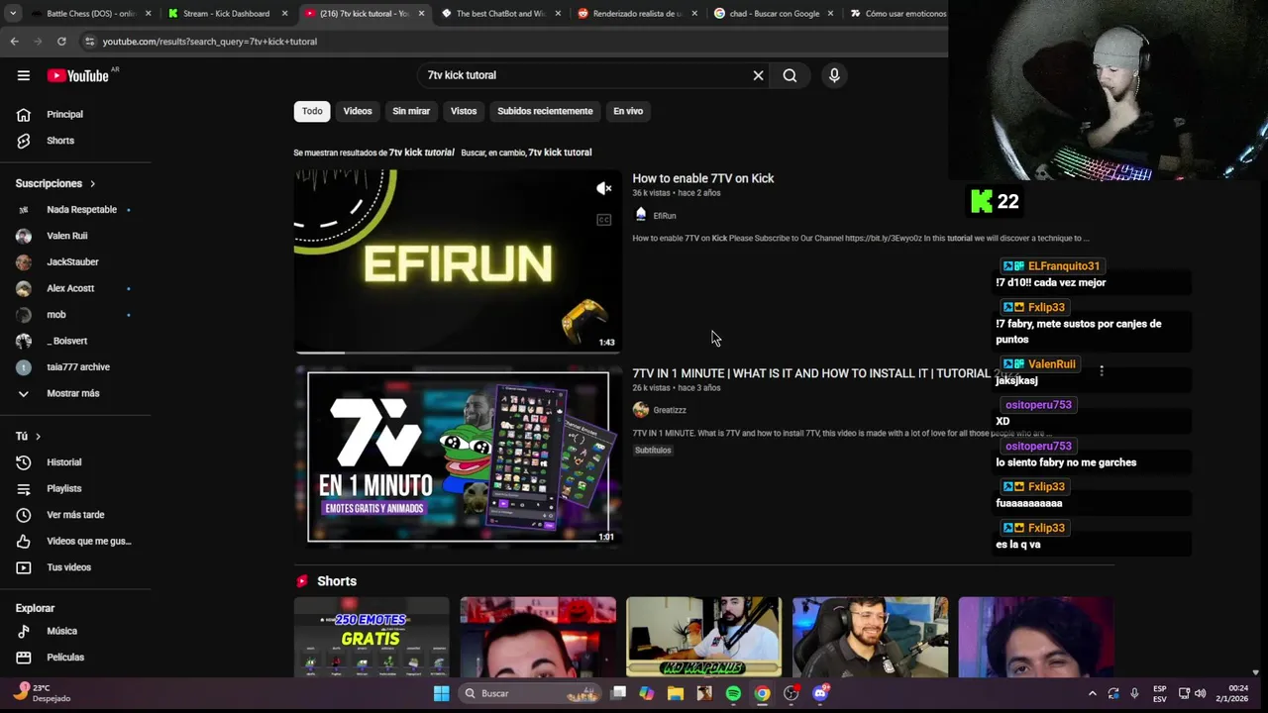Seek on EFIRUN preview progress bar
This screenshot has width=1268, height=713.
point(458,352)
